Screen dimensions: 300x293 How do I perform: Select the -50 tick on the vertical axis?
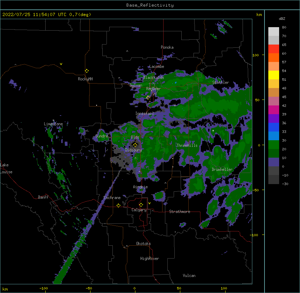[x=255, y=190]
